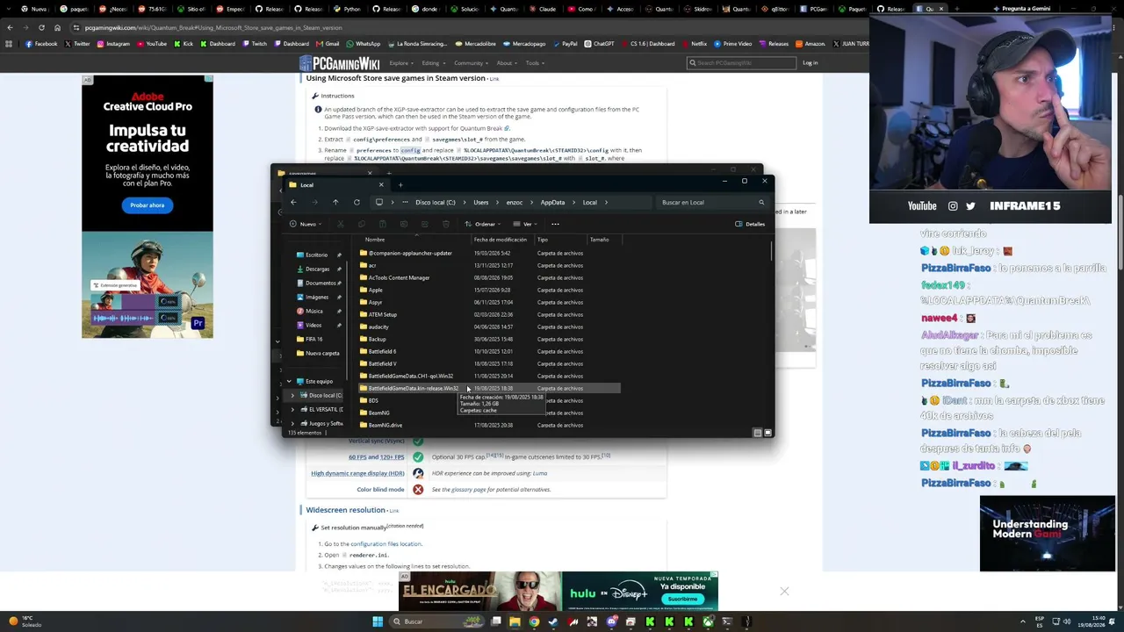The height and width of the screenshot is (632, 1124).
Task: Open the Gmail bookmark
Action: (327, 44)
